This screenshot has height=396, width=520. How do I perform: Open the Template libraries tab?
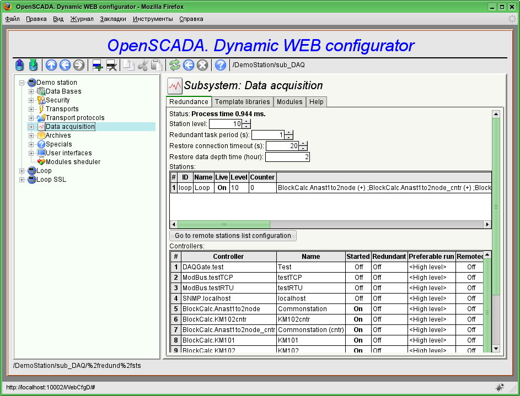tap(243, 102)
